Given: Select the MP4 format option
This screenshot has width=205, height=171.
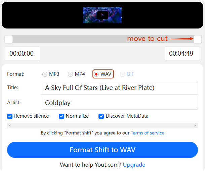Looking at the screenshot, I should click(x=71, y=74).
